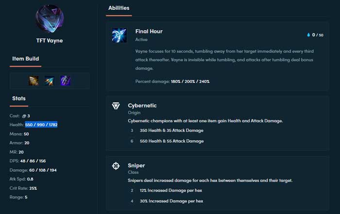The image size is (340, 214).
Task: Click the Cybernetic origin triangle icon
Action: pyautogui.click(x=116, y=106)
